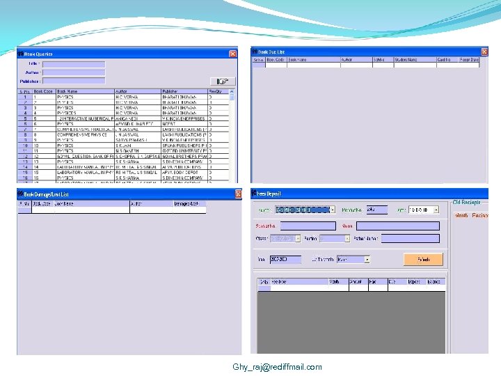Click the last date column header in Book Due List
The height and width of the screenshot is (376, 501).
point(469,60)
